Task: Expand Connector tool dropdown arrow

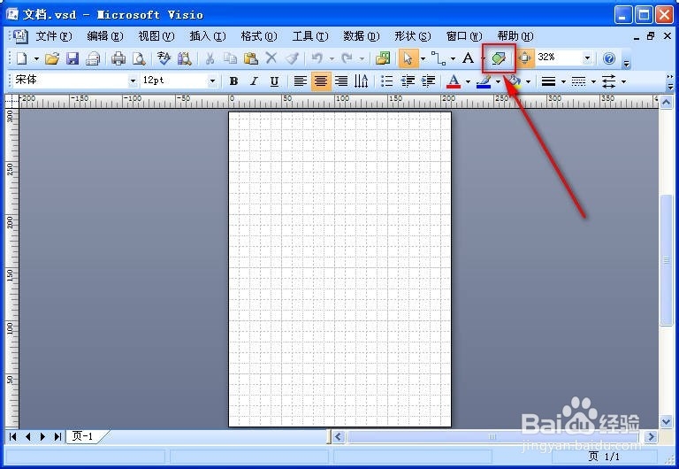Action: [x=453, y=58]
